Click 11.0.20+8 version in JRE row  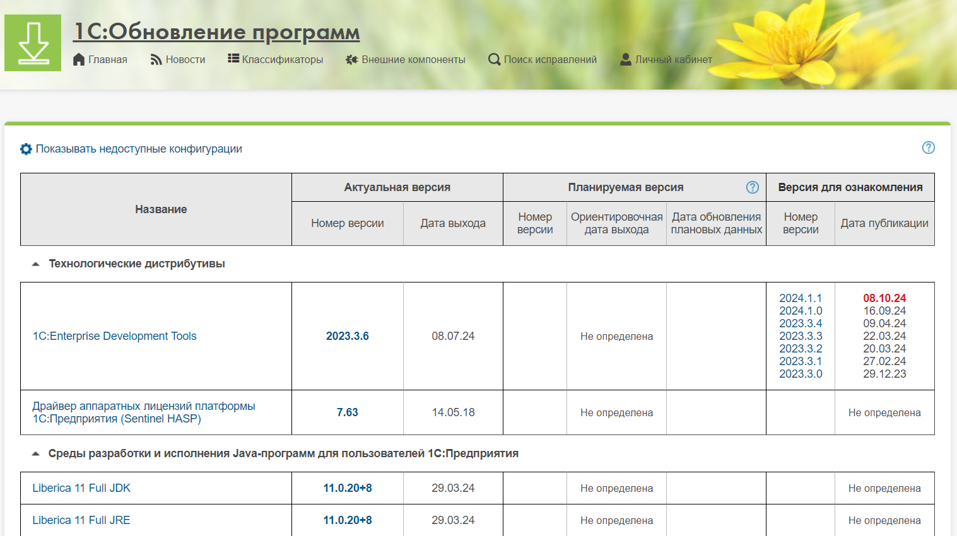[348, 520]
